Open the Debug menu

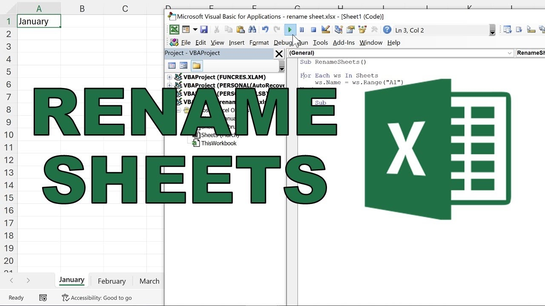[283, 42]
